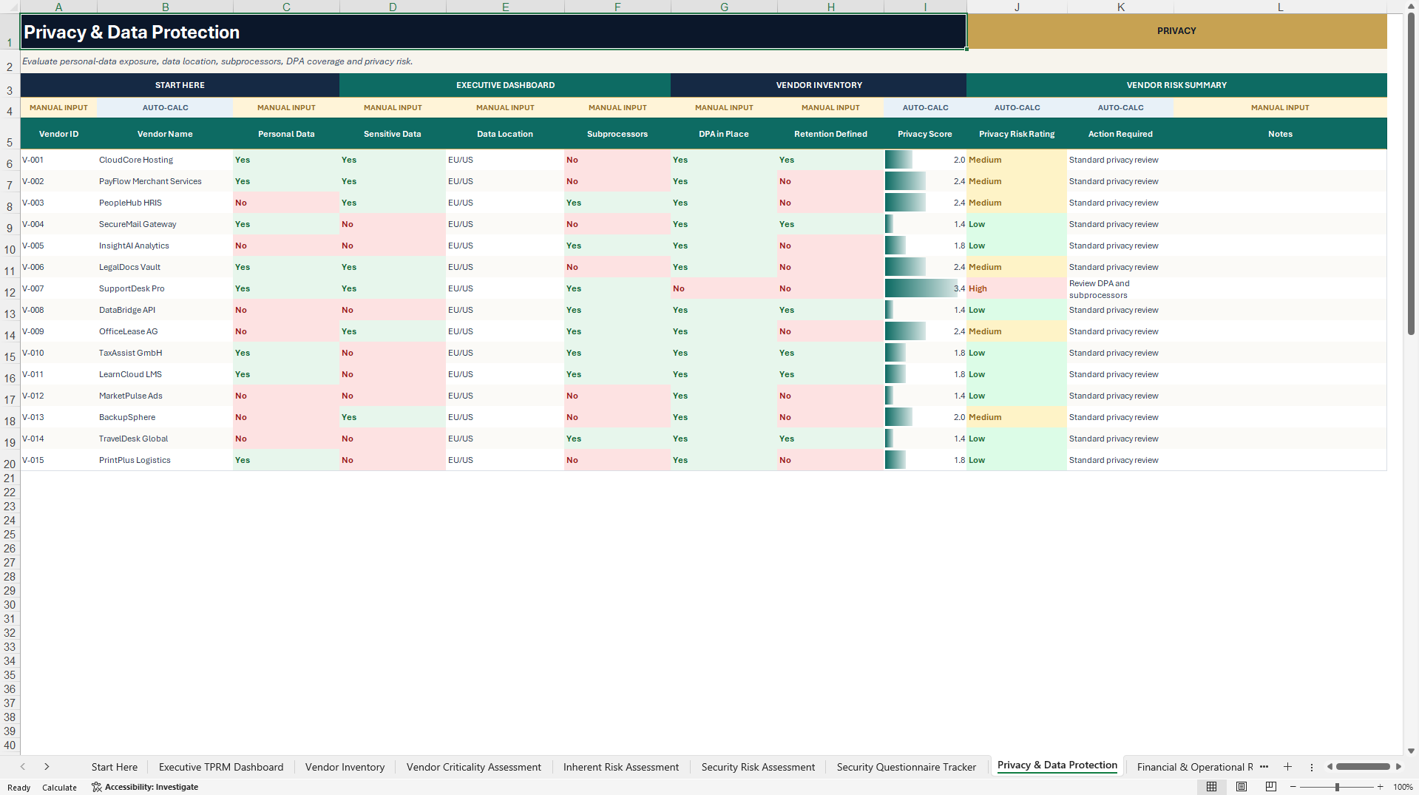Open Security Questionnaire Tracker tab
Viewport: 1419px width, 795px height.
(907, 767)
